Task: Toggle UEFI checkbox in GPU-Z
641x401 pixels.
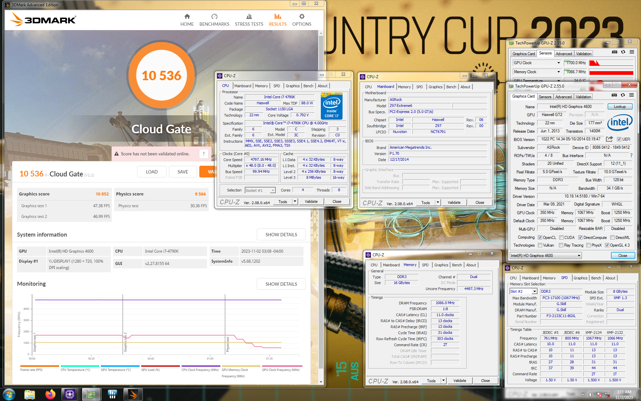Action: click(x=619, y=139)
